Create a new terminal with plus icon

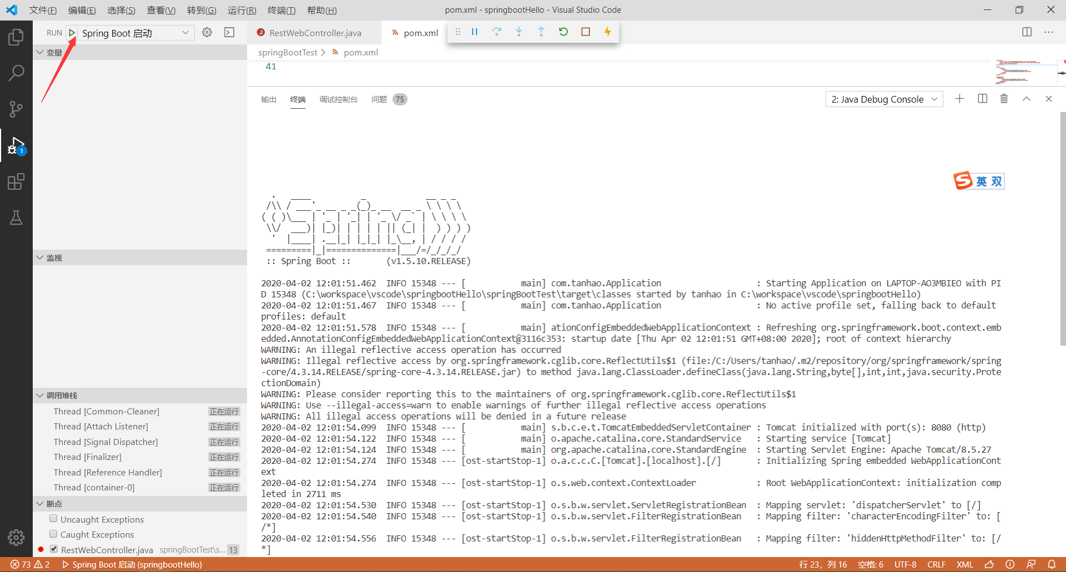tap(959, 99)
